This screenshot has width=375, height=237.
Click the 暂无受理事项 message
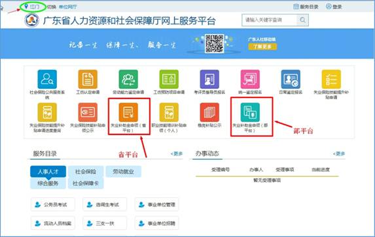pos(267,180)
